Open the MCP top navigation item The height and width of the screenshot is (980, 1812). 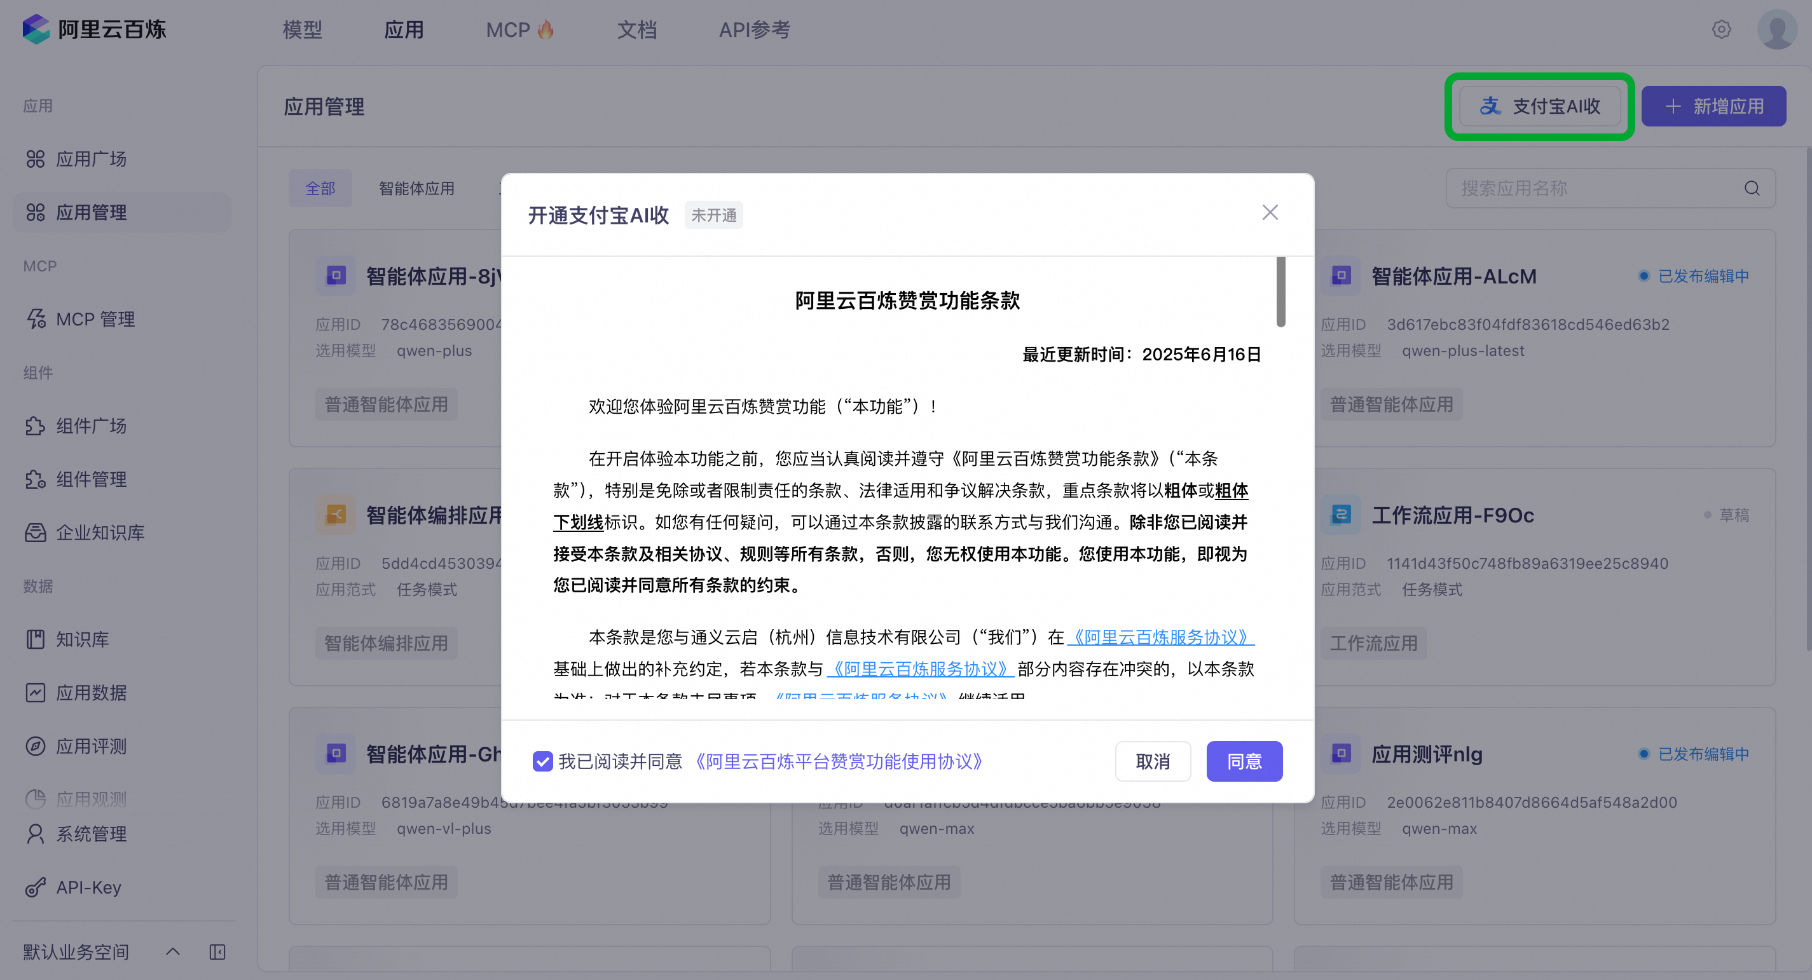pyautogui.click(x=521, y=29)
